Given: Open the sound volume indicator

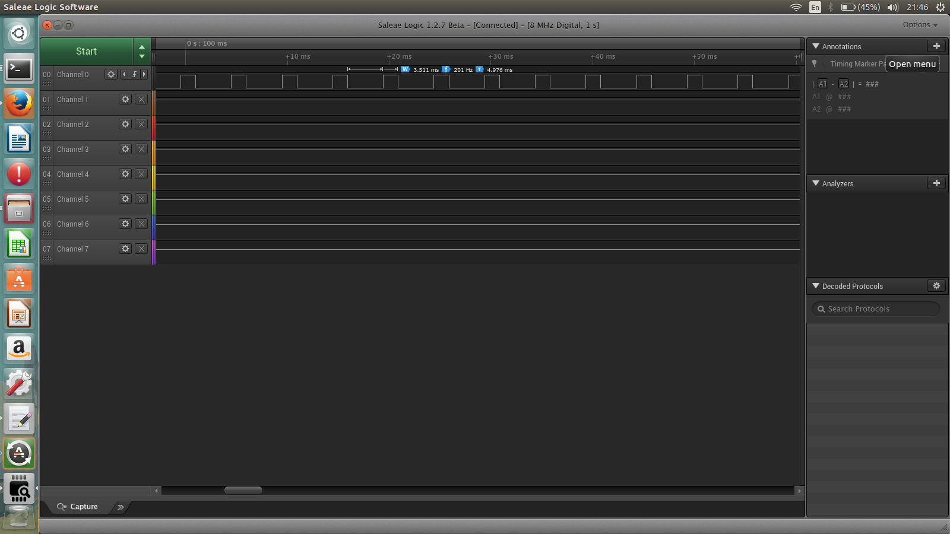Looking at the screenshot, I should (893, 7).
